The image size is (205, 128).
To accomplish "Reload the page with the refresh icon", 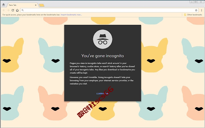I will (x=13, y=10).
